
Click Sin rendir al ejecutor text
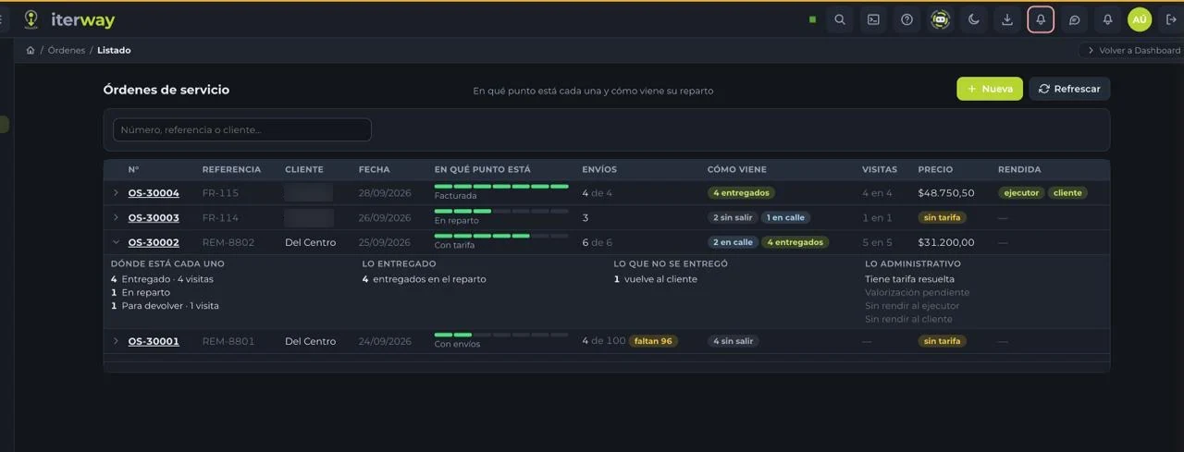[x=912, y=306]
